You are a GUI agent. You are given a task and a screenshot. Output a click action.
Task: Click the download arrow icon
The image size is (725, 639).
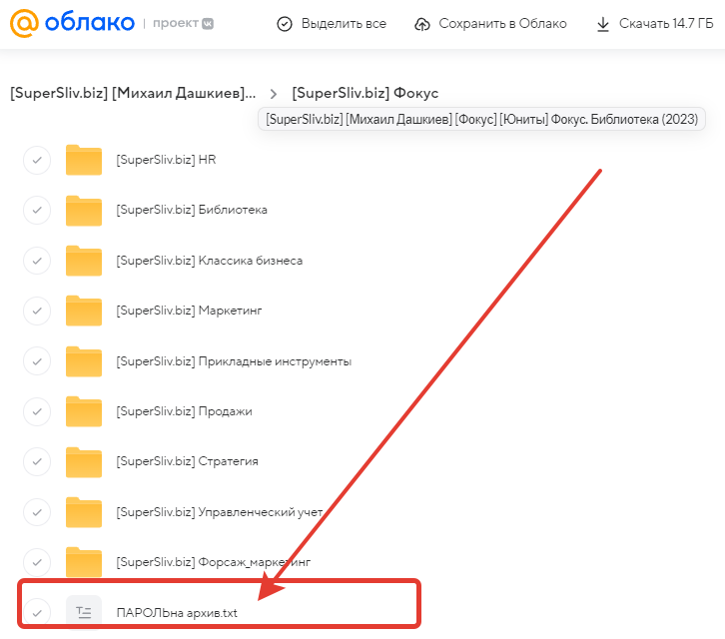click(x=603, y=24)
